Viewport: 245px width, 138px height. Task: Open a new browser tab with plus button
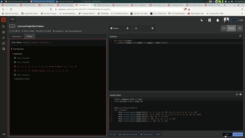[225, 5]
